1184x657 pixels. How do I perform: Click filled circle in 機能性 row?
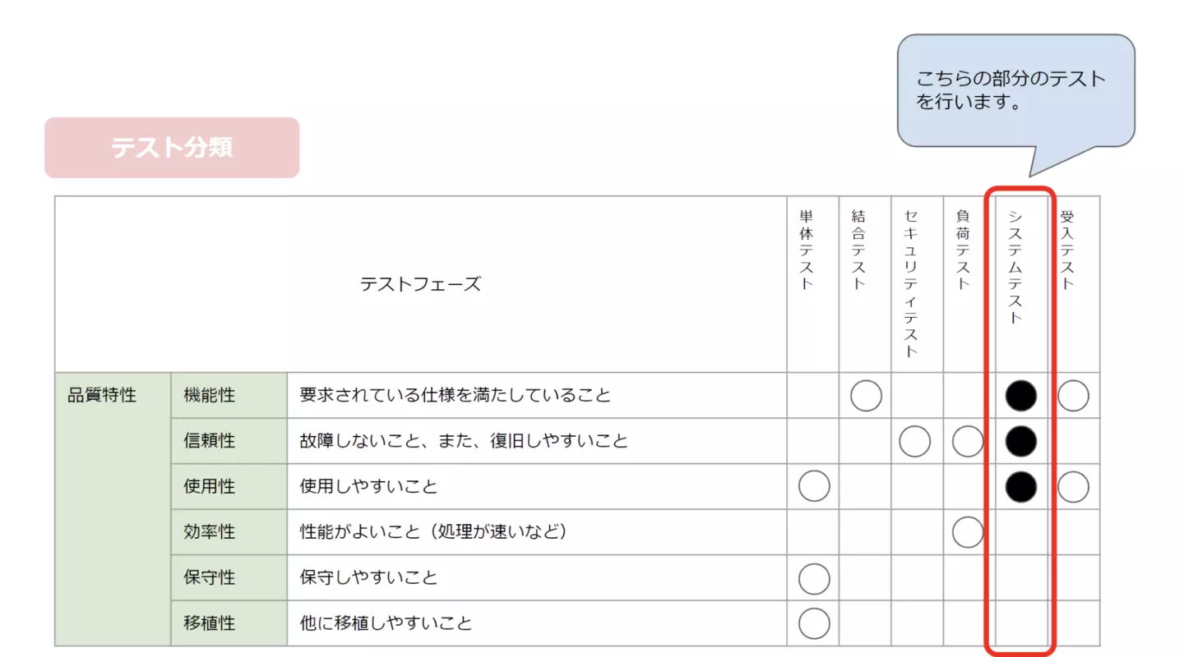(1021, 396)
